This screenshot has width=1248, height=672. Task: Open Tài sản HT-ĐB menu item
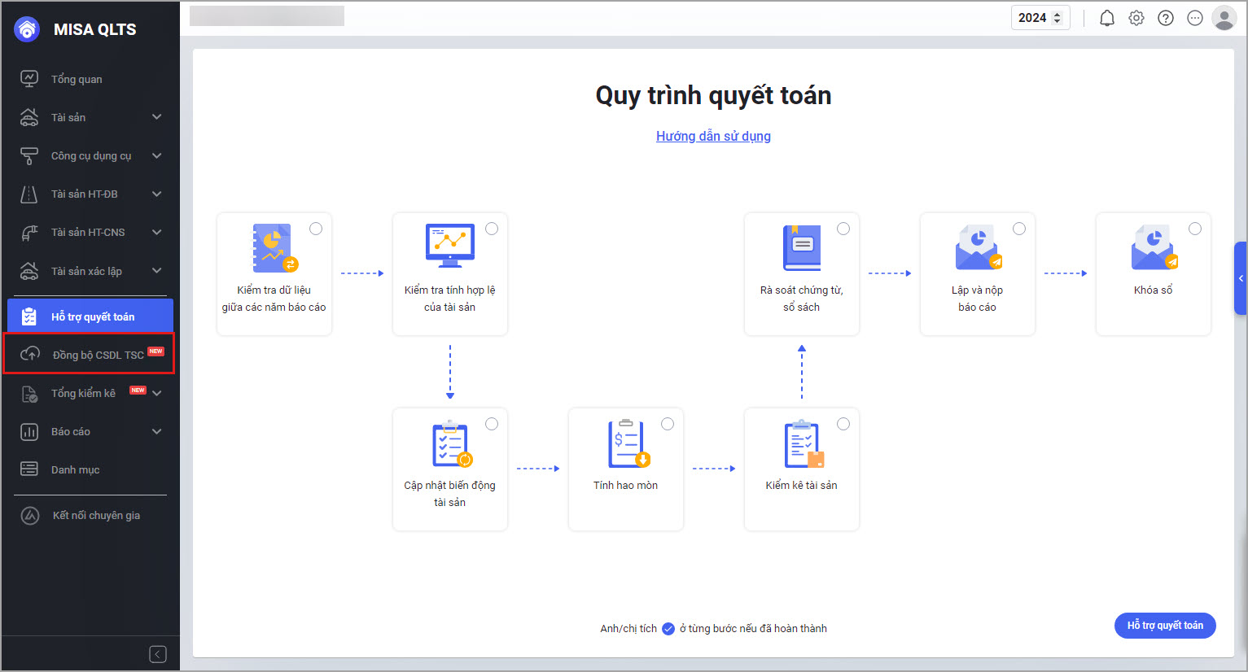pos(90,194)
